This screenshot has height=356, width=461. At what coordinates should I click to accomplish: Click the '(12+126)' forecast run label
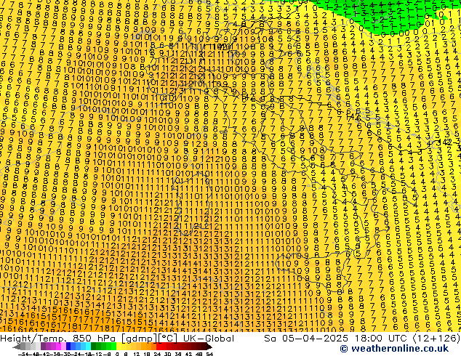(436, 339)
